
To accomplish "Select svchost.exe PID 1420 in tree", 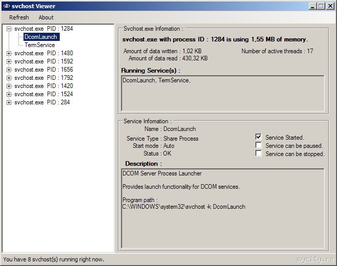I will (x=43, y=86).
